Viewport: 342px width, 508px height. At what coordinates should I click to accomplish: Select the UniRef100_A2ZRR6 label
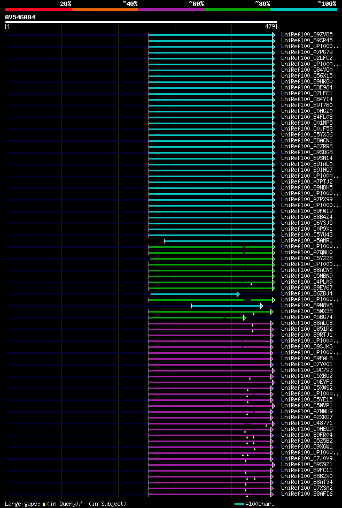click(x=307, y=147)
